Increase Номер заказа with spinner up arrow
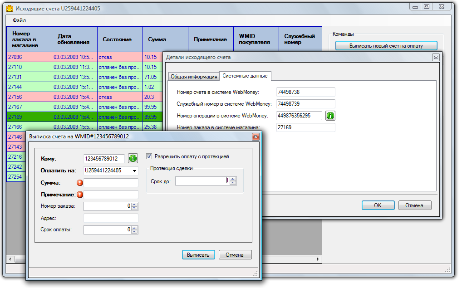Screen dimensions: 462x288 tap(135, 204)
